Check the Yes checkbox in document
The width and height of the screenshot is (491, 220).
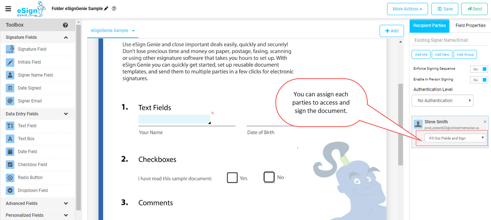coord(232,178)
